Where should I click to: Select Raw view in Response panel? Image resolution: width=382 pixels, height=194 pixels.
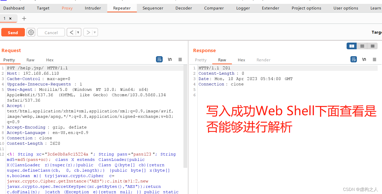click(x=222, y=60)
